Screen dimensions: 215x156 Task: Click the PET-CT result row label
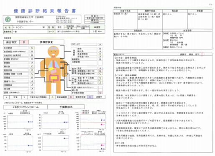click(x=84, y=44)
